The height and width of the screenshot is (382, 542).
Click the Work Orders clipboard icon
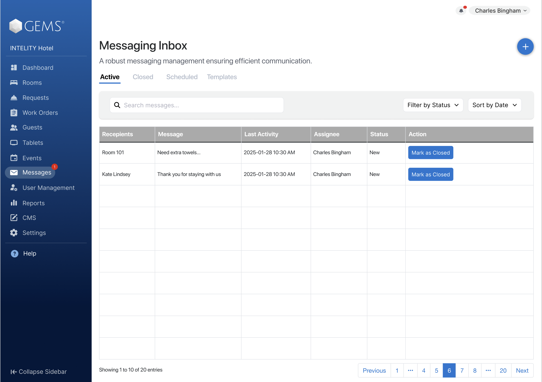pyautogui.click(x=14, y=113)
